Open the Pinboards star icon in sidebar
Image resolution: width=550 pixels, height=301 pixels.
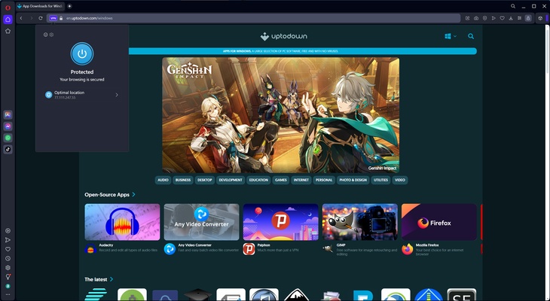(8, 31)
